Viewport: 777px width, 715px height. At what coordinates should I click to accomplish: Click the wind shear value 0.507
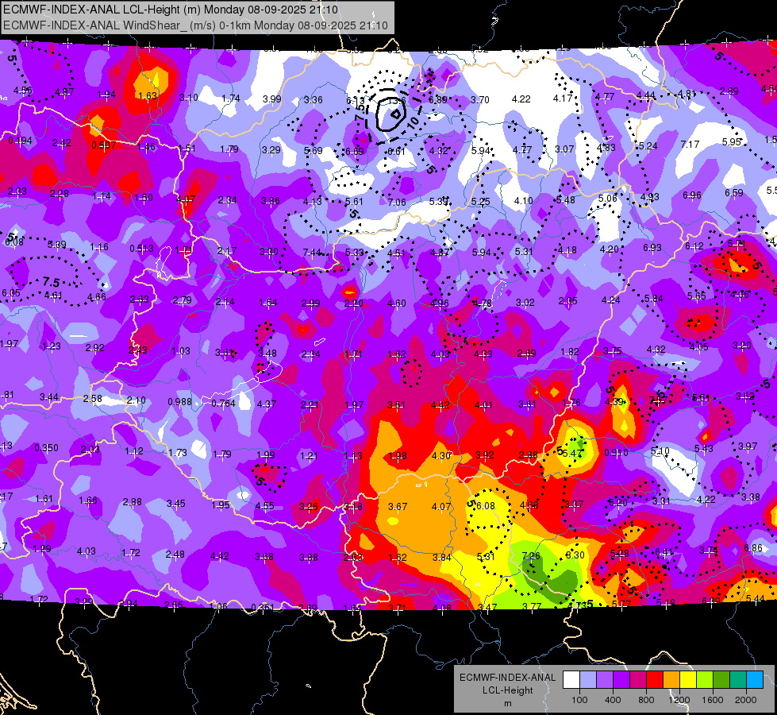click(x=103, y=145)
